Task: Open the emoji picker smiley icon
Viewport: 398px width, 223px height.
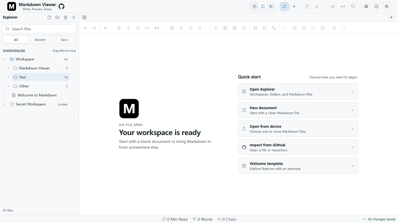Action: tap(323, 28)
